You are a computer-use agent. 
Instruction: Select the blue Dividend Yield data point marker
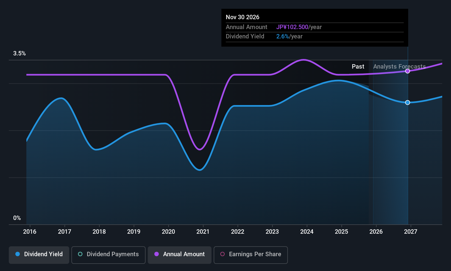408,102
